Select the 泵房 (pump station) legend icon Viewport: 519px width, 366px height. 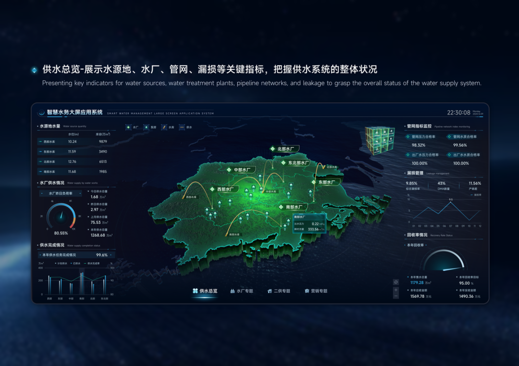(147, 127)
